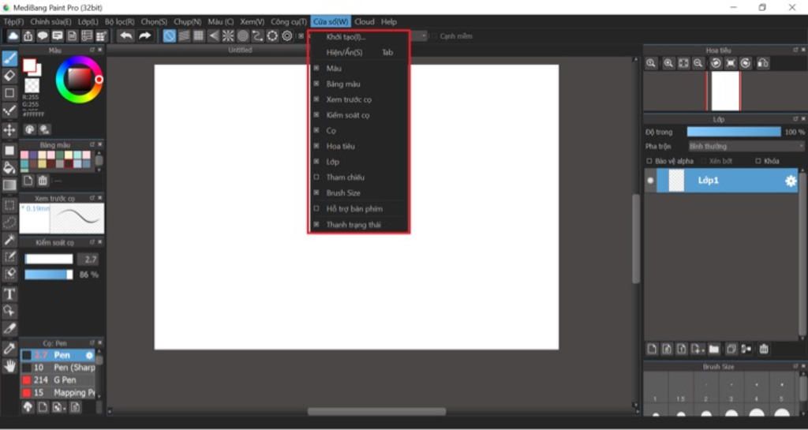
Task: Toggle visibility of layer Lớp1
Action: (x=650, y=181)
